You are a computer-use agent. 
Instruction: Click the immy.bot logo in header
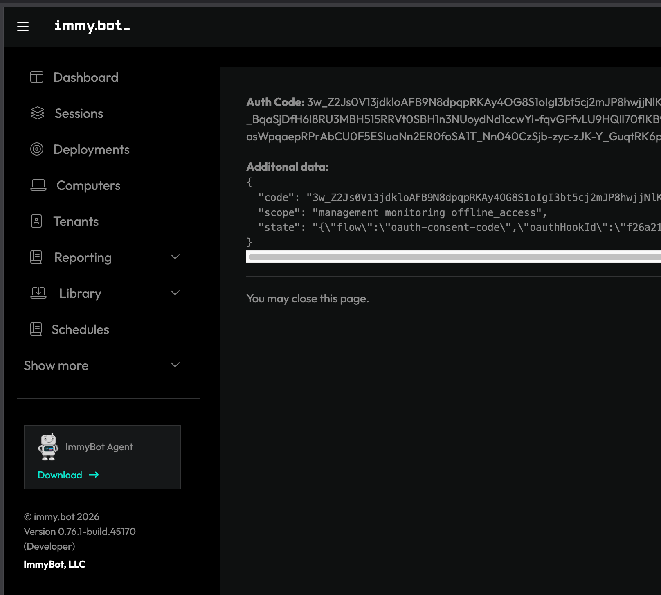(x=92, y=26)
